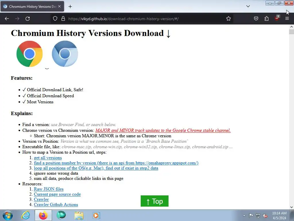Open the Raw JSON files link
Image resolution: width=294 pixels, height=221 pixels.
49,189
